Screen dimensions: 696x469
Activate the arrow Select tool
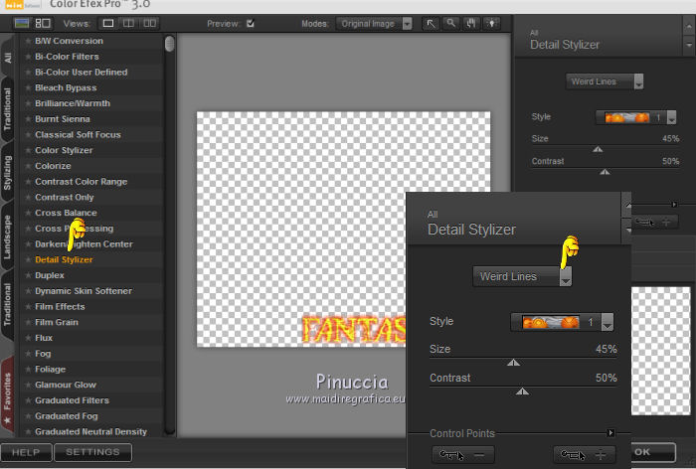(431, 24)
